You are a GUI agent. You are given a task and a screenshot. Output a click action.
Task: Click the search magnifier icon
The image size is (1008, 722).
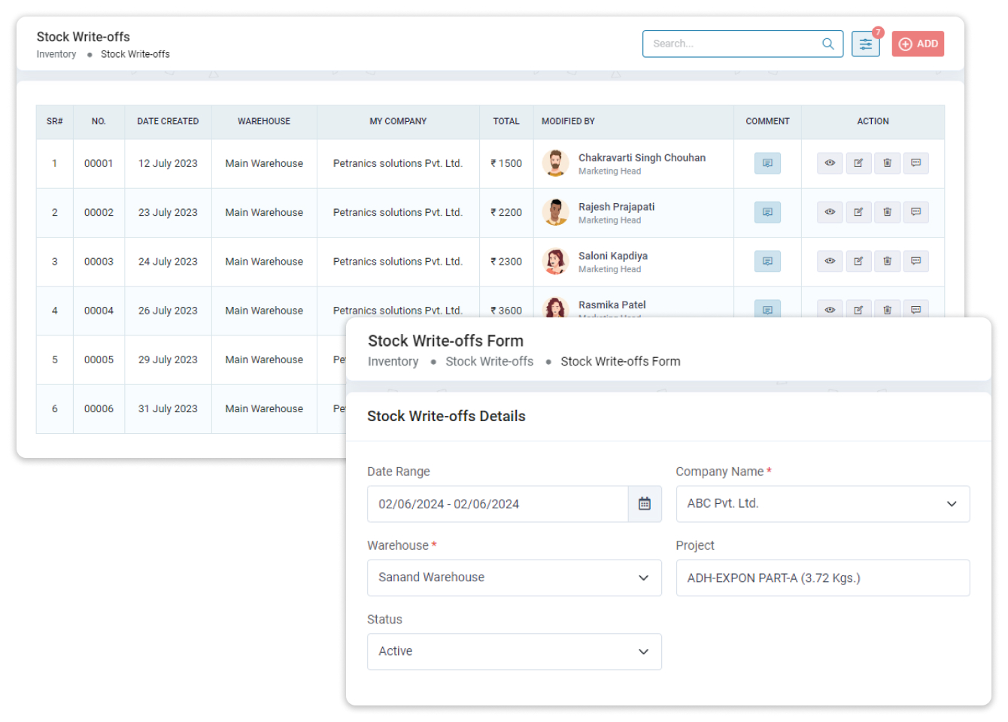pyautogui.click(x=827, y=44)
